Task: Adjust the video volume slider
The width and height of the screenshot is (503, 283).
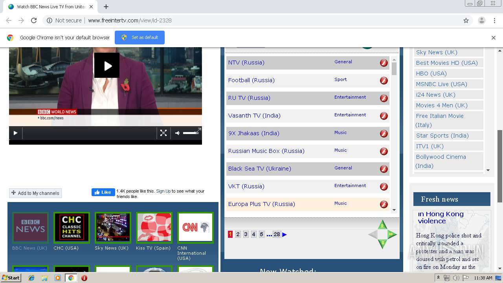Action: coord(191,133)
